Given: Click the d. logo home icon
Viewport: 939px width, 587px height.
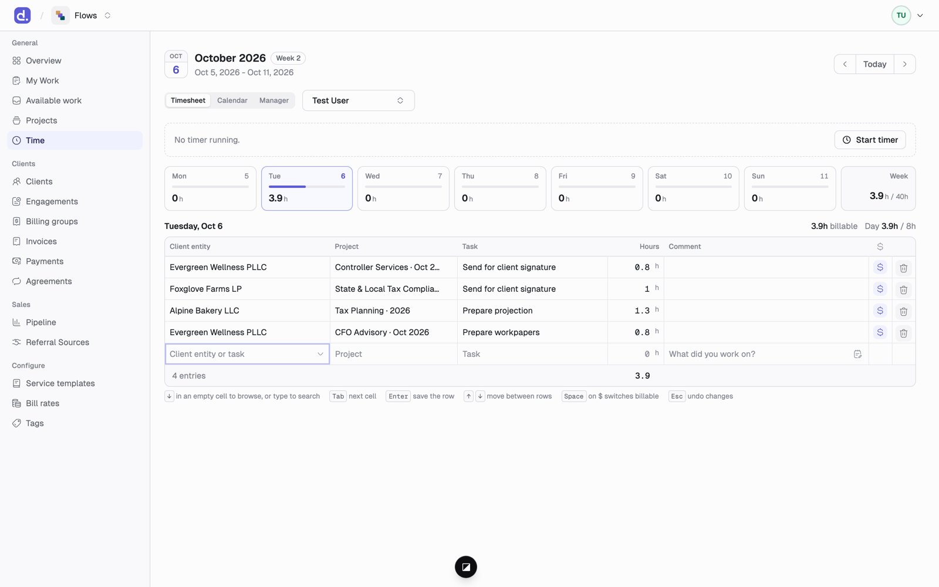Looking at the screenshot, I should 22,15.
